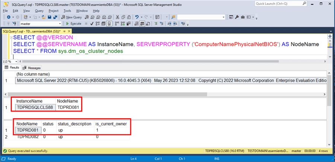The height and width of the screenshot is (162, 335).
Task: Parse the query with the checkmark icon
Action: point(91,23)
